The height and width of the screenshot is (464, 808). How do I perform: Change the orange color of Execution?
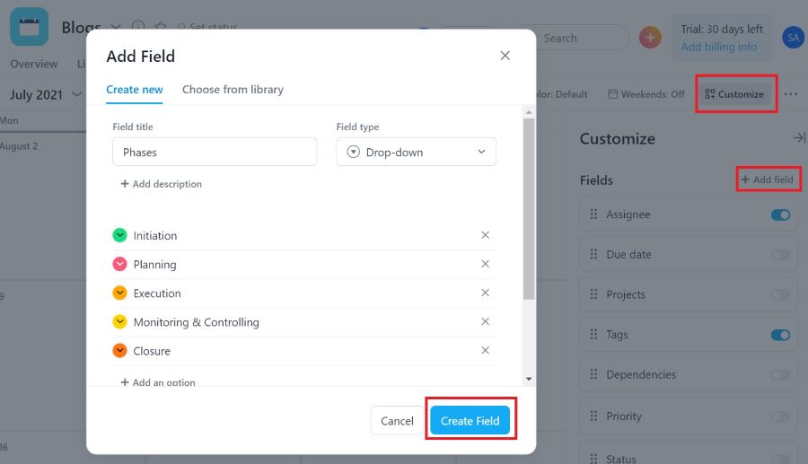(x=119, y=293)
